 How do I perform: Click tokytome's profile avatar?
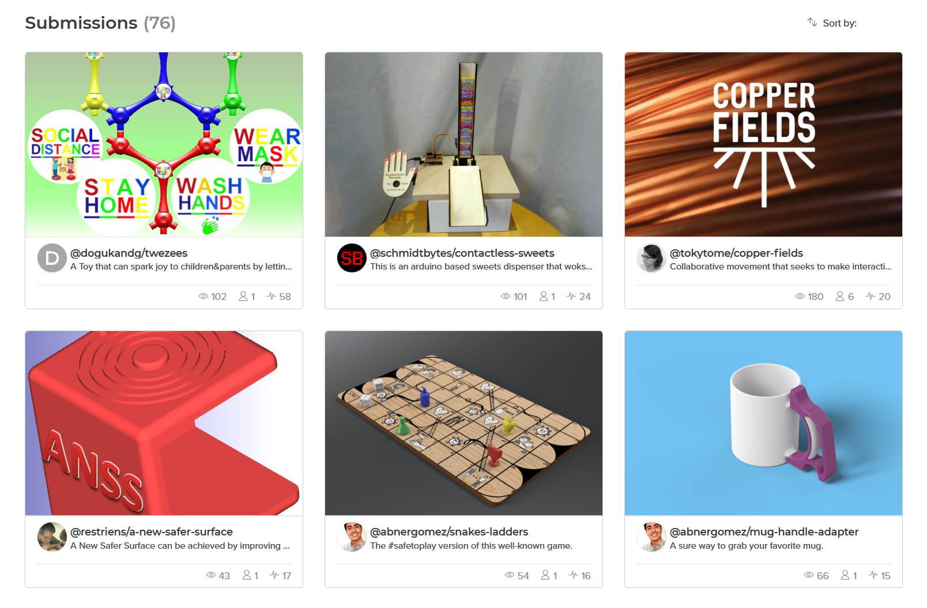(x=651, y=258)
